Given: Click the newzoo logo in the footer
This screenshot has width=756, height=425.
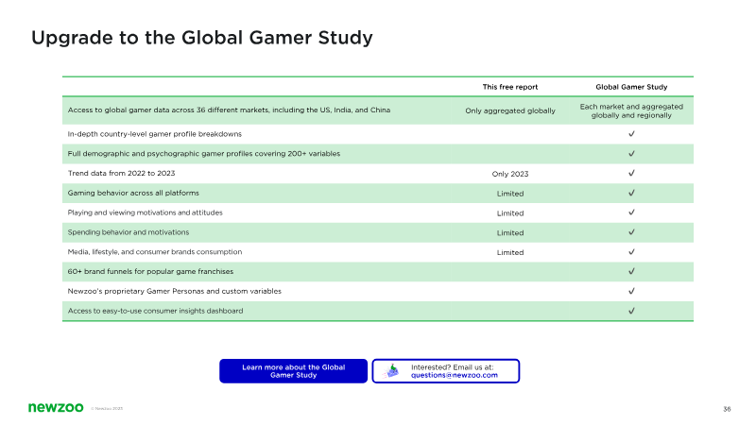Looking at the screenshot, I should pos(56,408).
